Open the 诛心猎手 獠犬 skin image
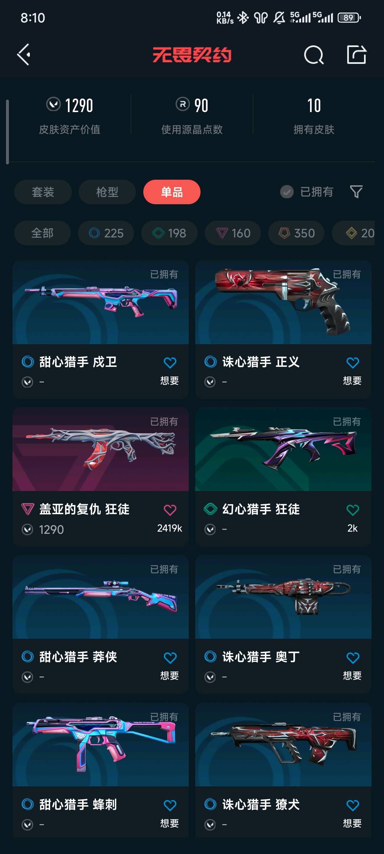 point(283,744)
